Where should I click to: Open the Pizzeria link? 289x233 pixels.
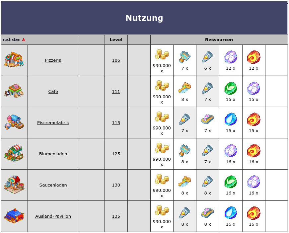point(53,60)
